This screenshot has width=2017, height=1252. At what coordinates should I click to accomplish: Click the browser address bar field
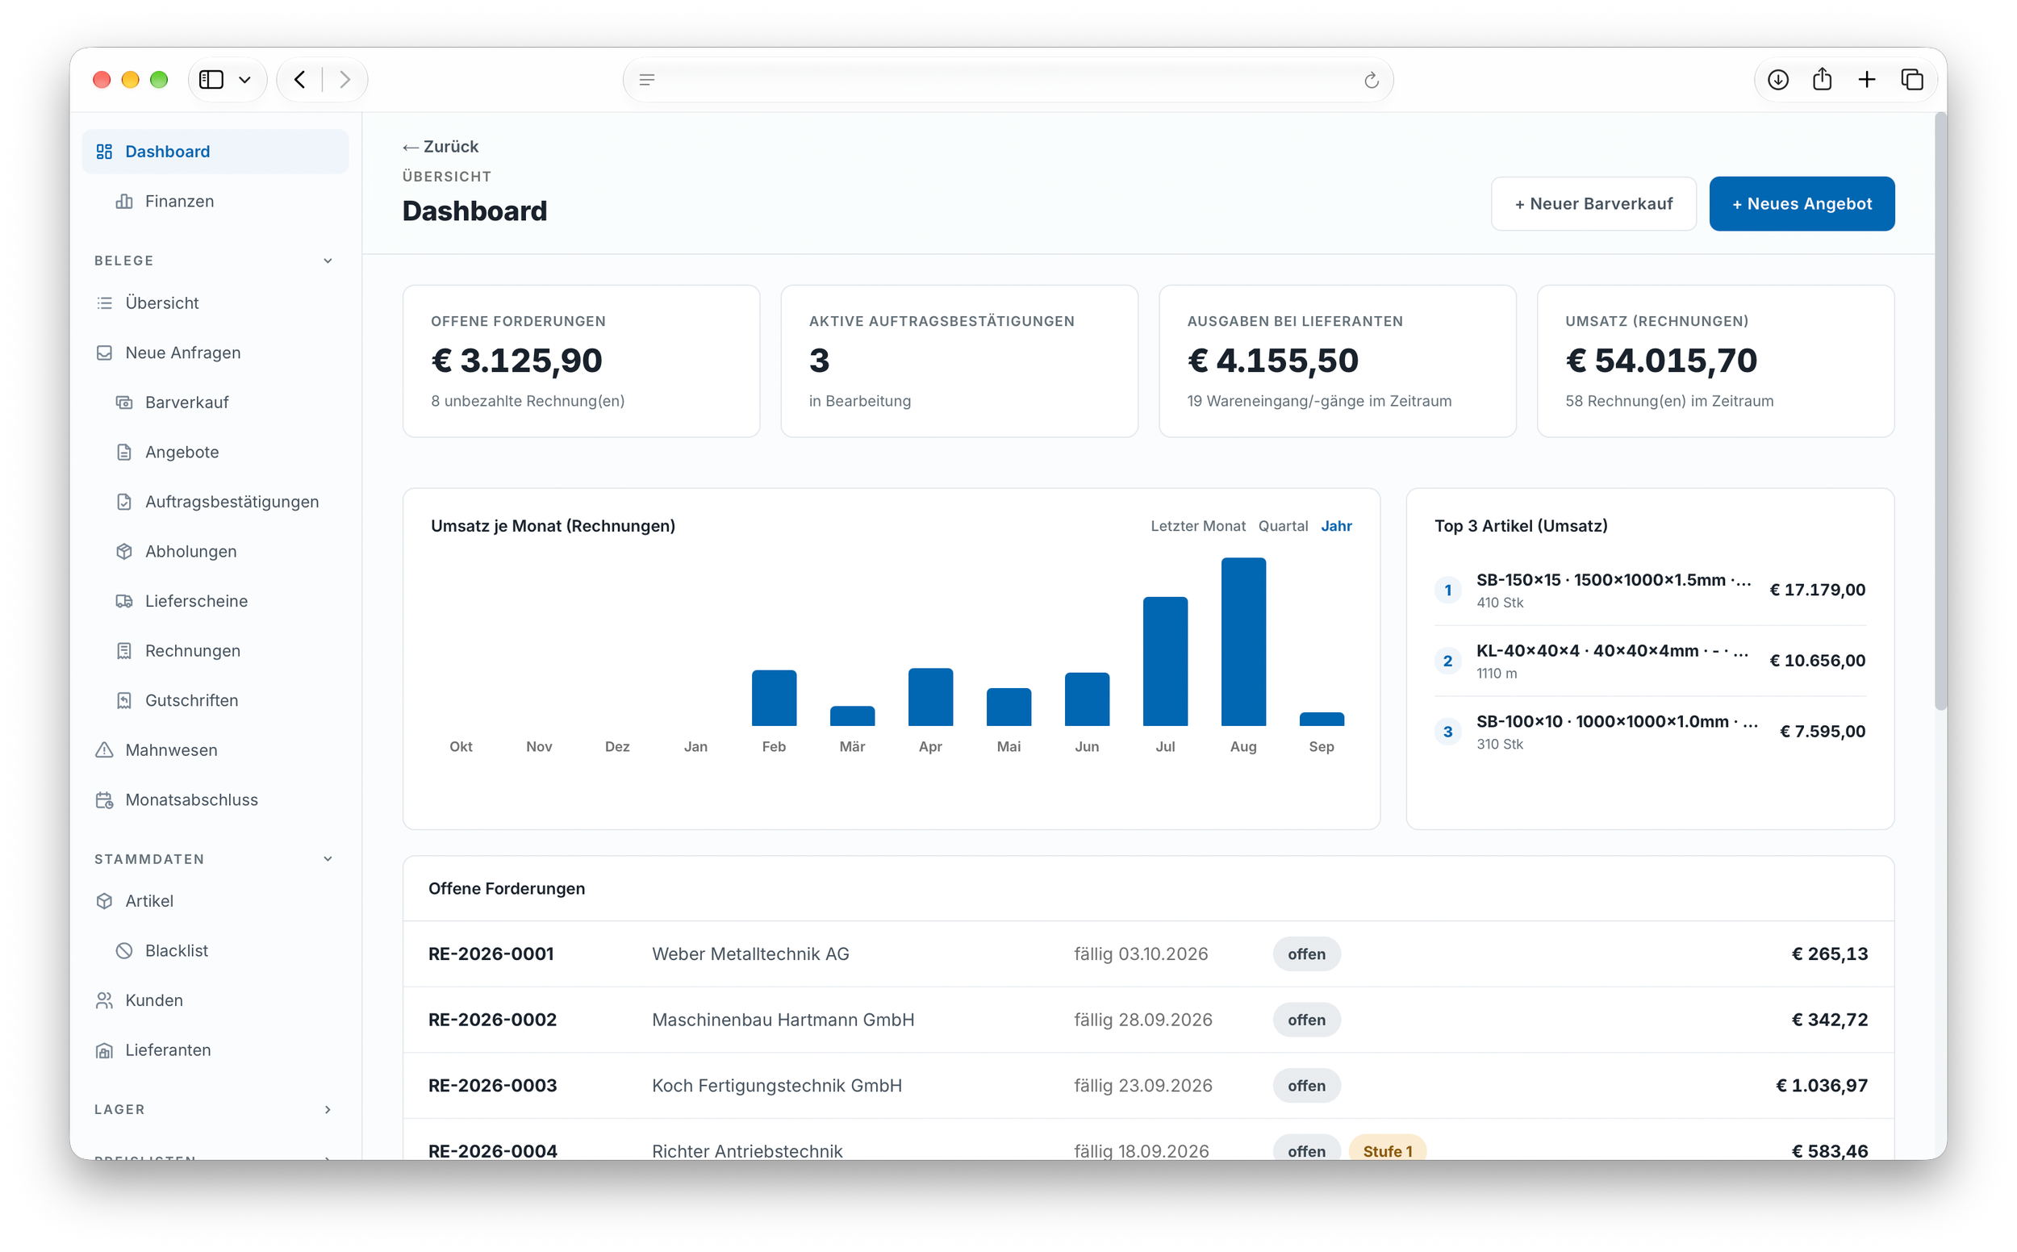coord(1007,80)
